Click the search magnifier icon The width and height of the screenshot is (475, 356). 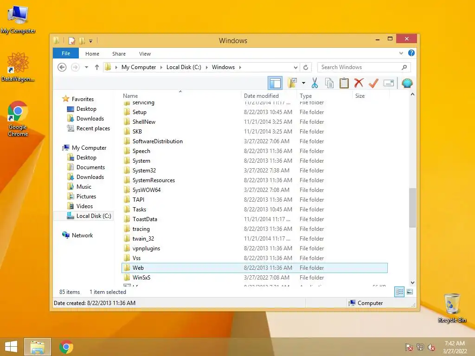tap(404, 67)
